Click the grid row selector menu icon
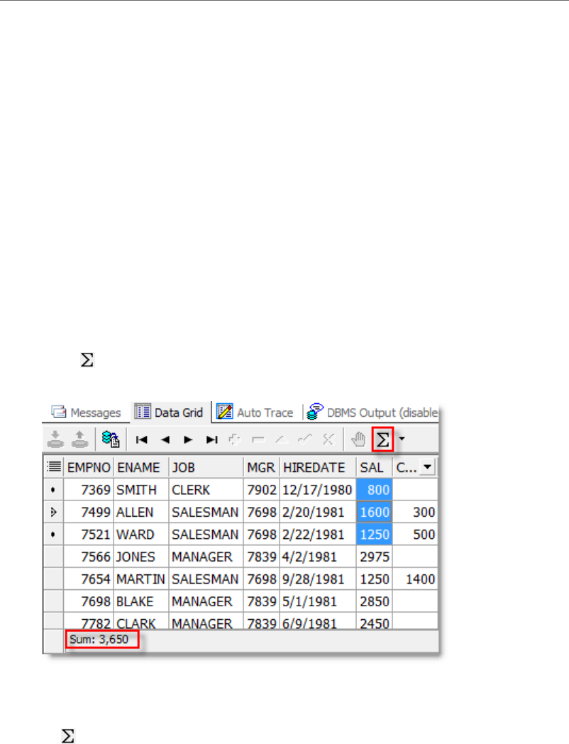Image resolution: width=569 pixels, height=744 pixels. [54, 467]
